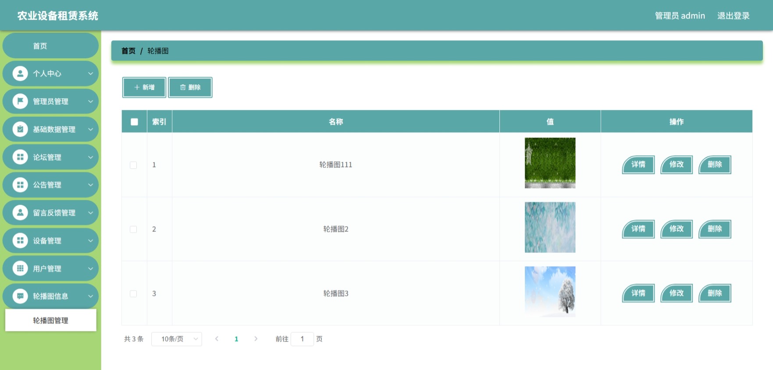The width and height of the screenshot is (773, 370).
Task: View 详情 for 轮播图3
Action: click(x=638, y=293)
